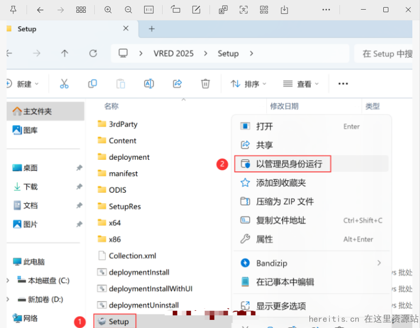This screenshot has height=328, width=420.
Task: Select the manifest folder
Action: point(118,173)
